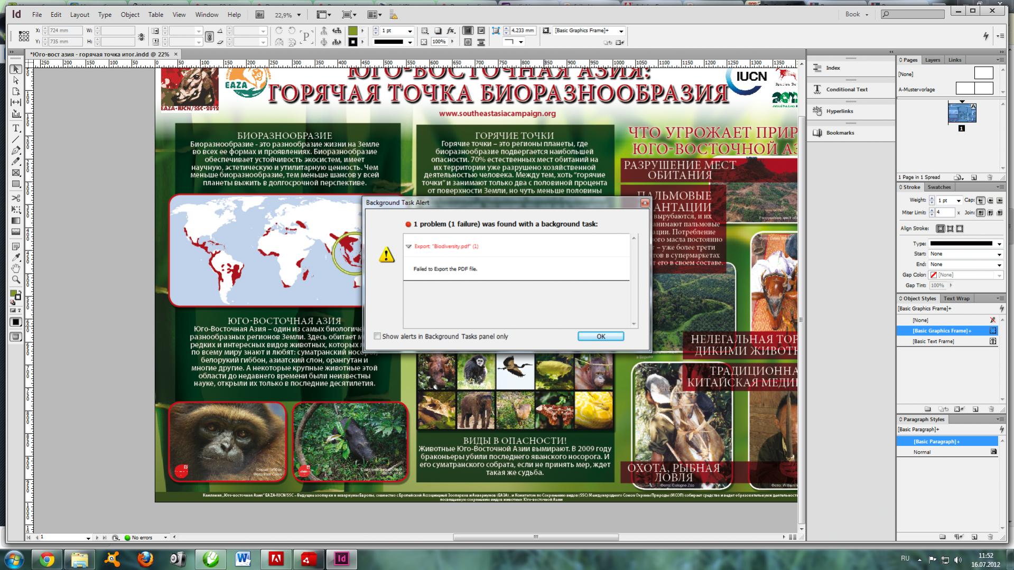Open the Object menu
The width and height of the screenshot is (1014, 570).
tap(130, 15)
